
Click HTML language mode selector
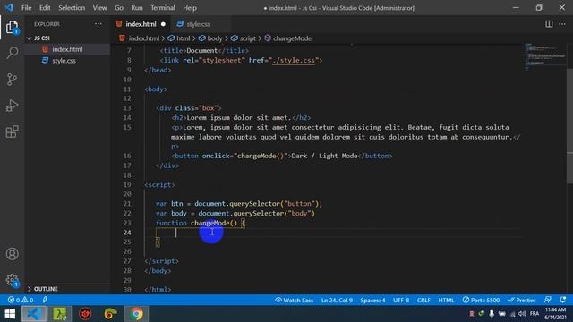tap(446, 301)
